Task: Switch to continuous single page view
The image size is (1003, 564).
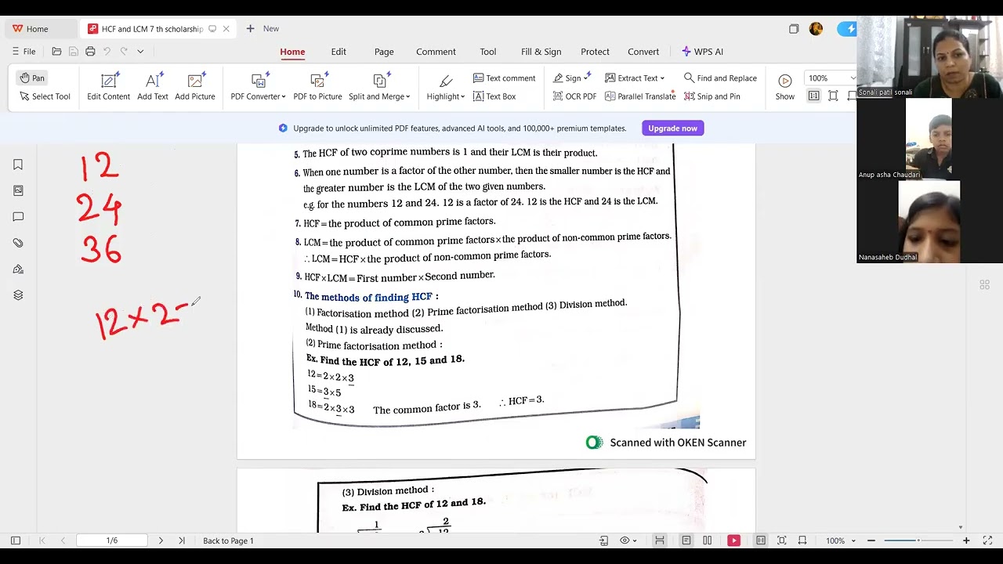Action: 686,540
